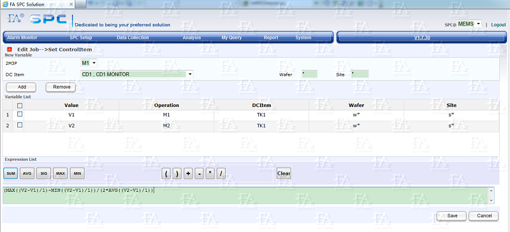Image resolution: width=510 pixels, height=232 pixels.
Task: Insert a close parenthesis
Action: pyautogui.click(x=177, y=174)
